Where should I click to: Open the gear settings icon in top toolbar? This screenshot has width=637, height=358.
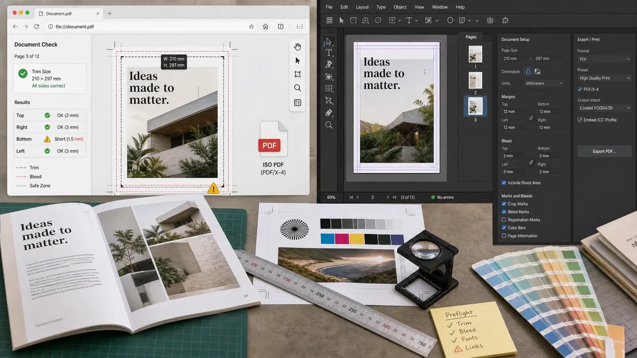click(x=505, y=20)
